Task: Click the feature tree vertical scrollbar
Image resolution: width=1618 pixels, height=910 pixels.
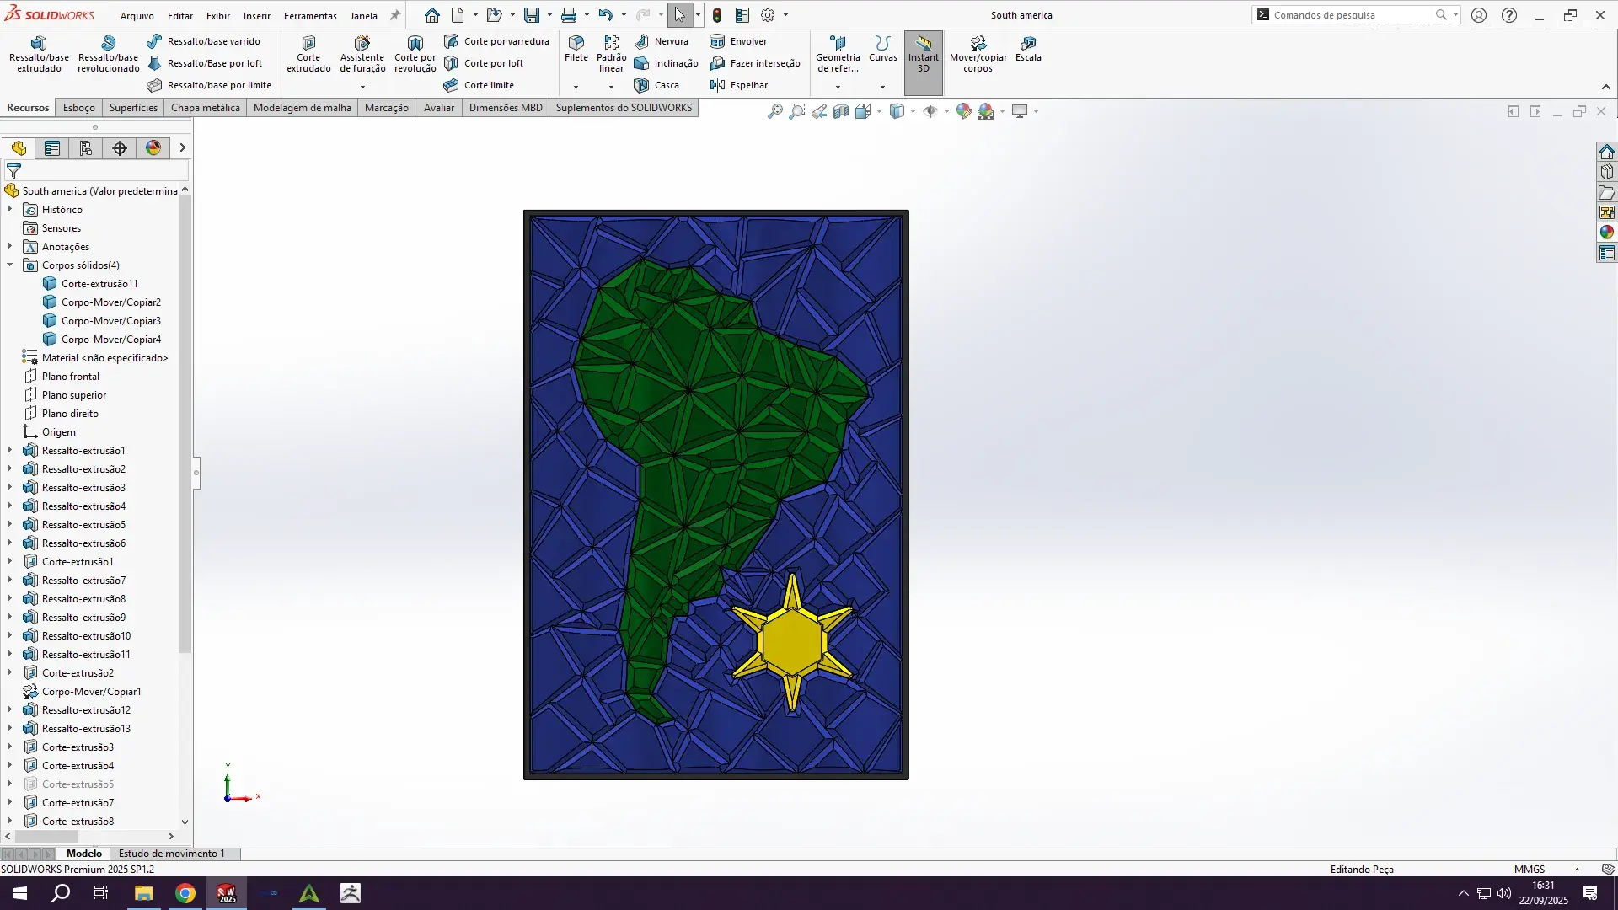Action: (x=185, y=425)
